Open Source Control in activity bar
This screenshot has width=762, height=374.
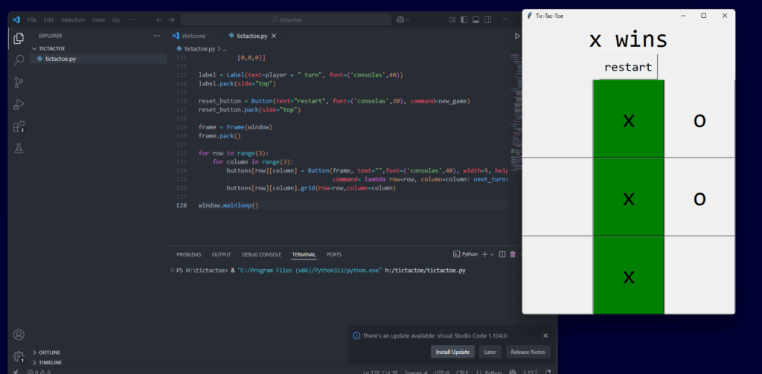pyautogui.click(x=19, y=83)
